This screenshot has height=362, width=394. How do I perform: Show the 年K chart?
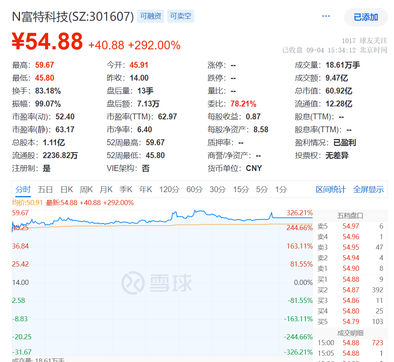pyautogui.click(x=146, y=190)
